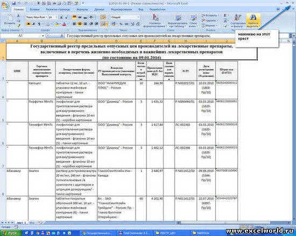This screenshot has height=236, width=296.
Task: Align cell text to the left
Action: 74,24
